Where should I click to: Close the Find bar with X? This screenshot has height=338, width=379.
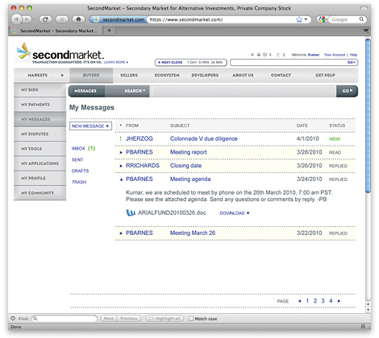pyautogui.click(x=13, y=319)
